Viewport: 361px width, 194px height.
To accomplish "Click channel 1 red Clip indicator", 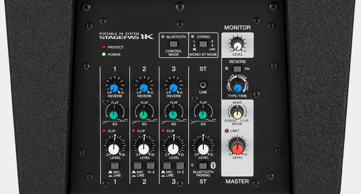I will pos(104,131).
